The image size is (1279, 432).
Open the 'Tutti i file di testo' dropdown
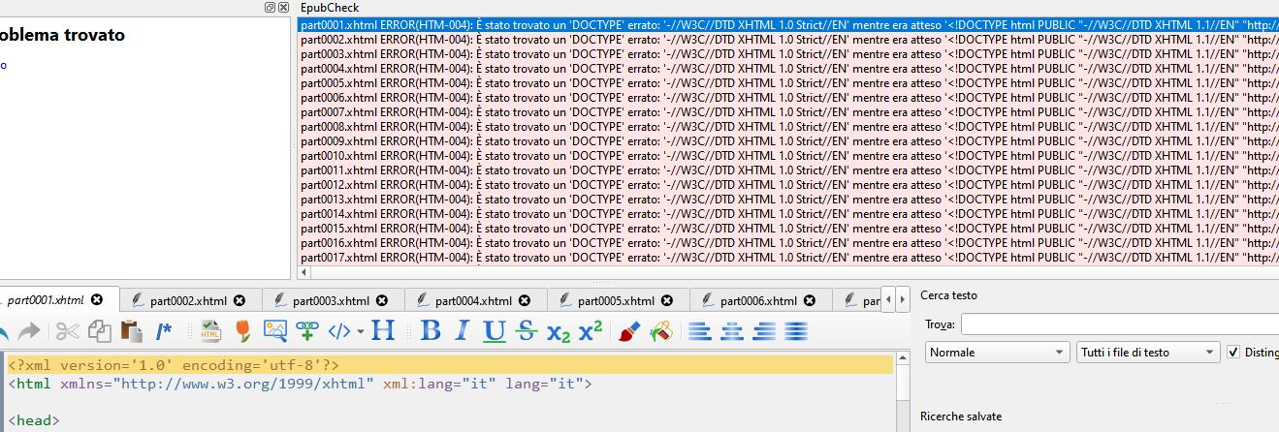coord(1149,353)
